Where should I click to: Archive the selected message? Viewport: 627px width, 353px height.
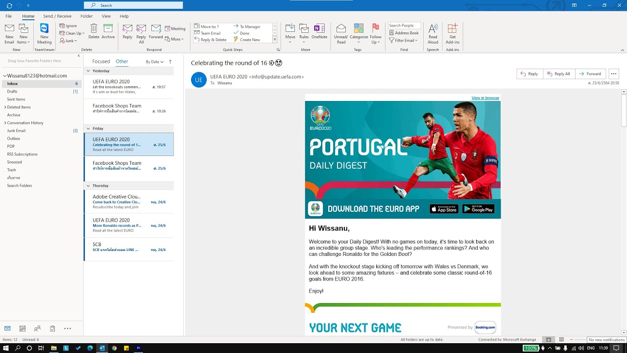pos(108,31)
